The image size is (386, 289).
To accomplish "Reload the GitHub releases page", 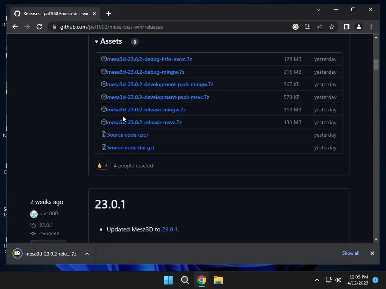I will 39,27.
